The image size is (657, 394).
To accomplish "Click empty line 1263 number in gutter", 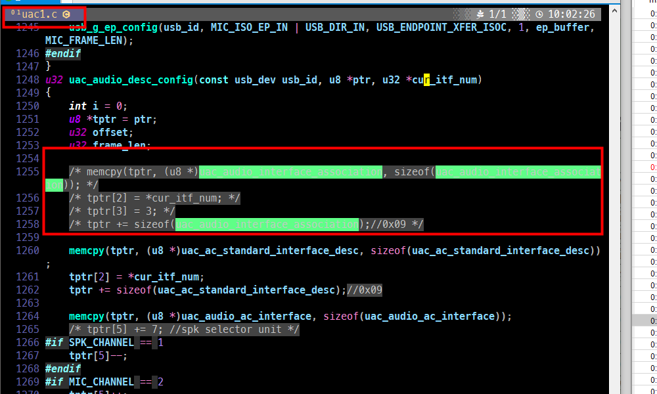I will pos(28,303).
